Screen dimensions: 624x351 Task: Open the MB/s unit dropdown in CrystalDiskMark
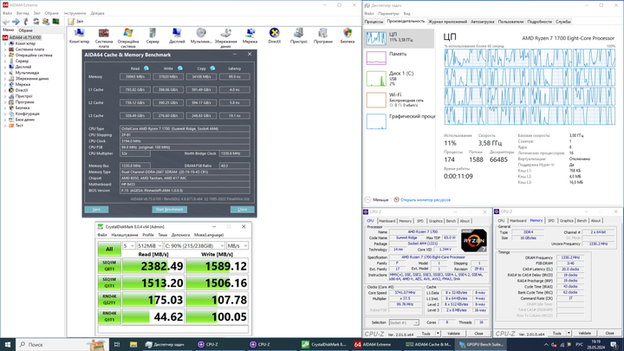click(x=237, y=245)
